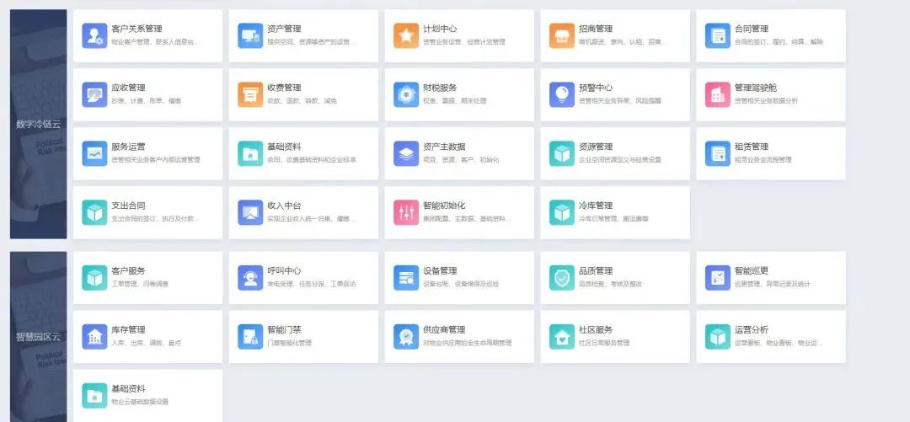Screen dimensions: 910x422
Task: Open the 呼叫中心 headset icon
Action: [x=250, y=277]
